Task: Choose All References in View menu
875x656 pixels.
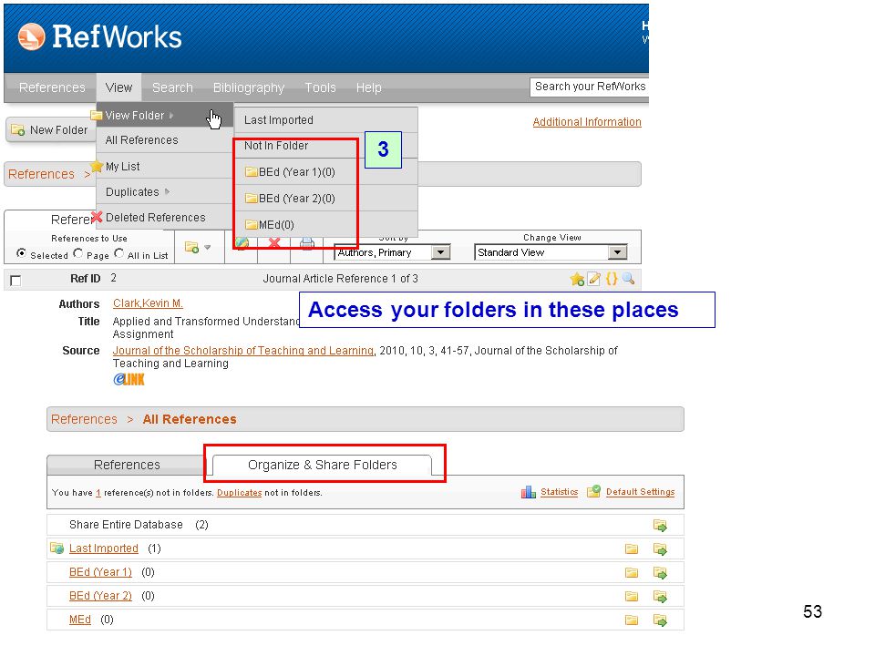Action: point(165,140)
